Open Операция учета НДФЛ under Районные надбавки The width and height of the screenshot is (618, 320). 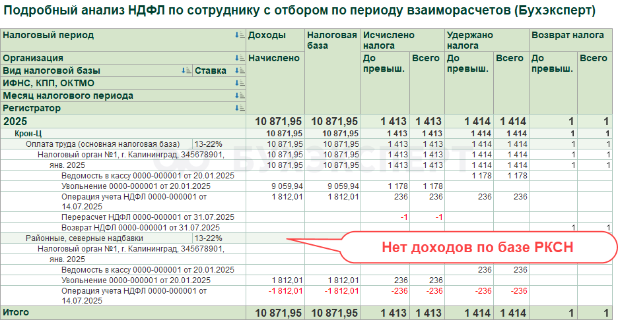(134, 296)
